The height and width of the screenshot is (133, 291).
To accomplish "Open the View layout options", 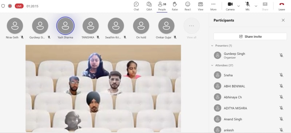I will 200,6.
